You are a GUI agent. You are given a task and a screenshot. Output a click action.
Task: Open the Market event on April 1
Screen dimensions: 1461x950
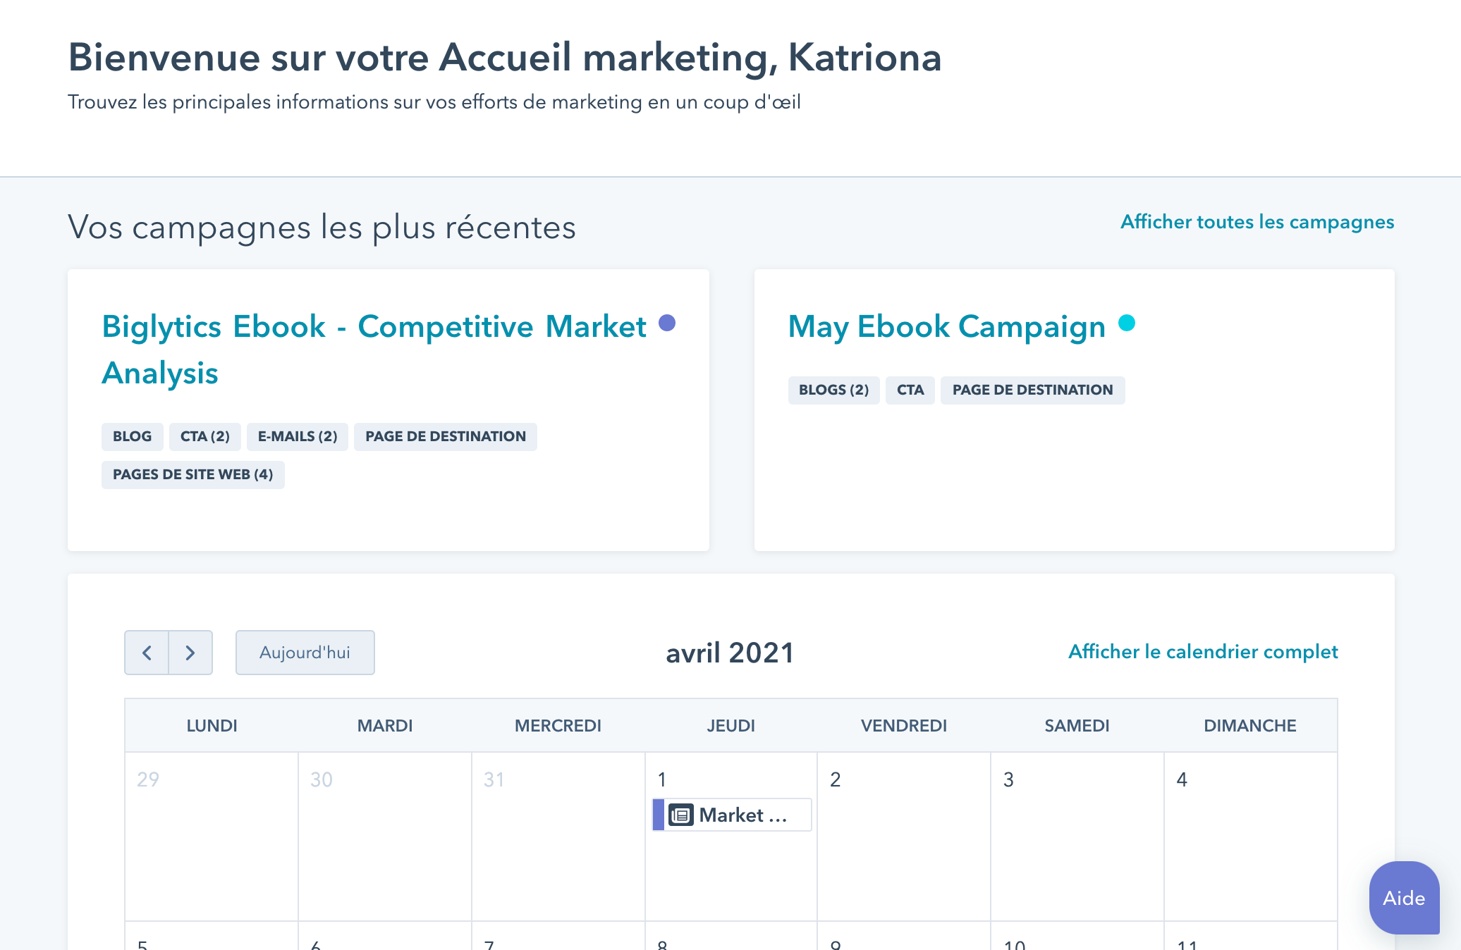tap(742, 815)
